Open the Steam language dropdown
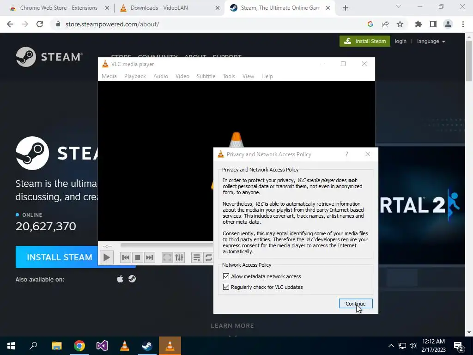 click(431, 41)
